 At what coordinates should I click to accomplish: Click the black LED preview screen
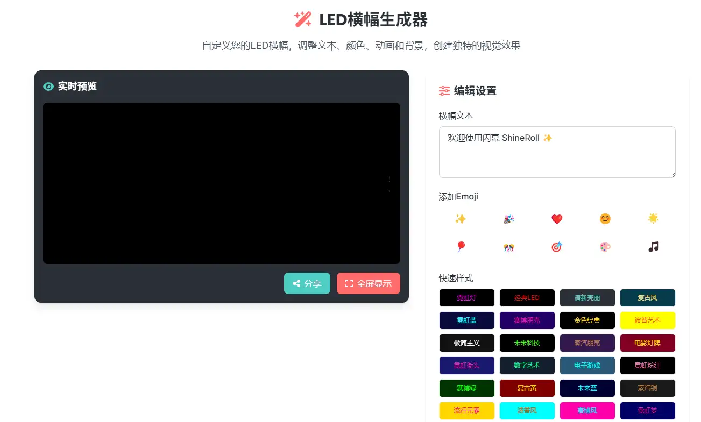click(221, 183)
